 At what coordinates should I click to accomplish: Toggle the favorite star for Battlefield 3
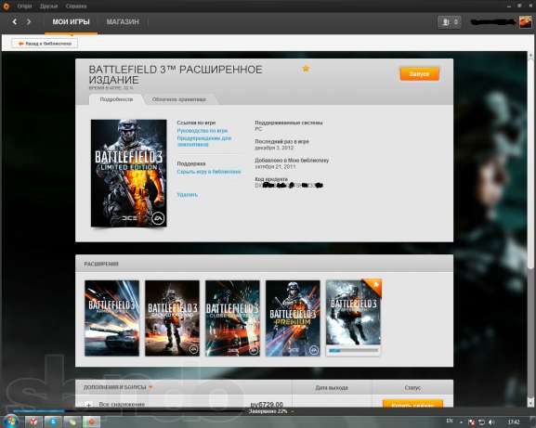tap(306, 69)
